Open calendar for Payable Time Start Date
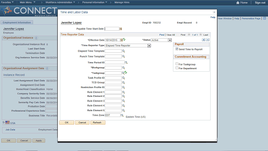Image resolution: width=268 pixels, height=151 pixels. [121, 29]
